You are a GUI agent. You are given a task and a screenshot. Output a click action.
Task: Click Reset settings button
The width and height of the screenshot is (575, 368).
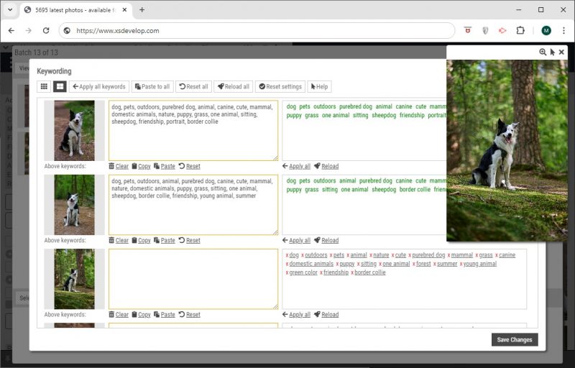pyautogui.click(x=280, y=86)
